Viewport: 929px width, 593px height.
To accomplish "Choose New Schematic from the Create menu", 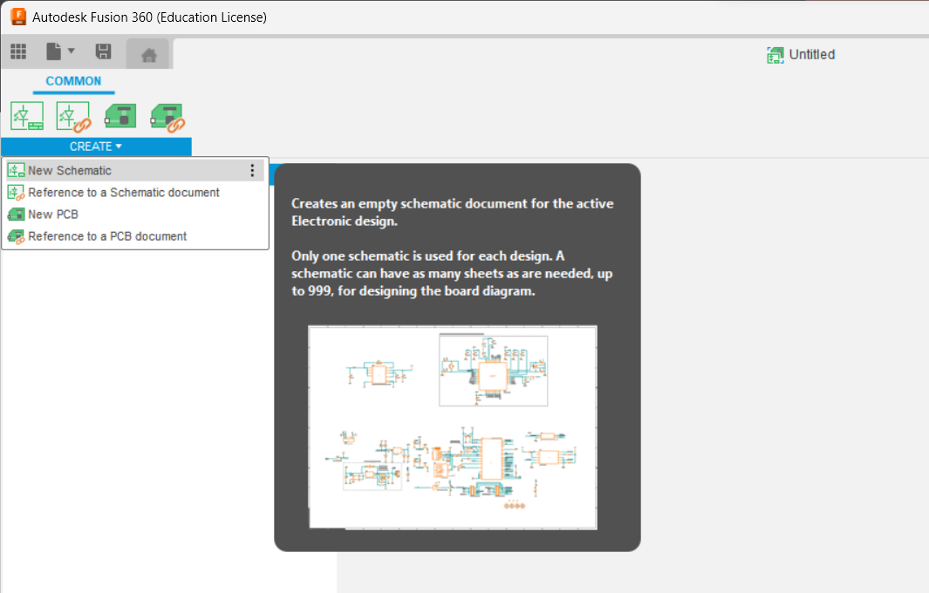I will tap(70, 171).
